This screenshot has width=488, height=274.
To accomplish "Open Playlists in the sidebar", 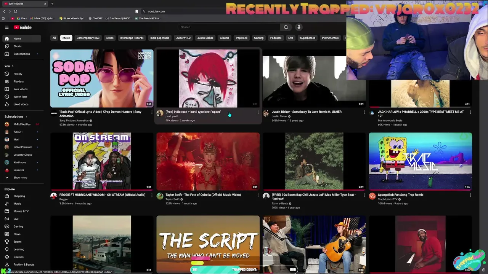I will (x=21, y=81).
